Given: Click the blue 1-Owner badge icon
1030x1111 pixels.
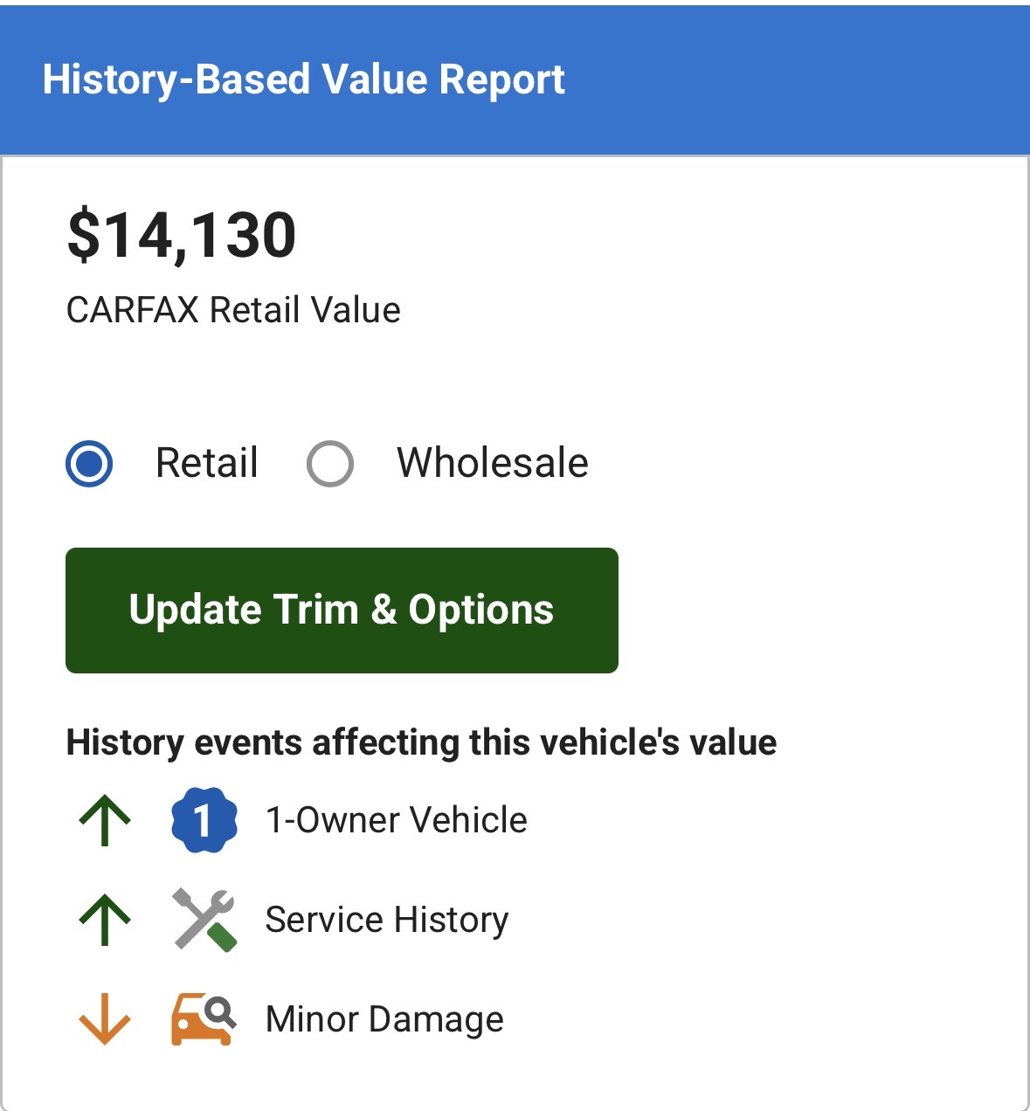Looking at the screenshot, I should point(204,820).
